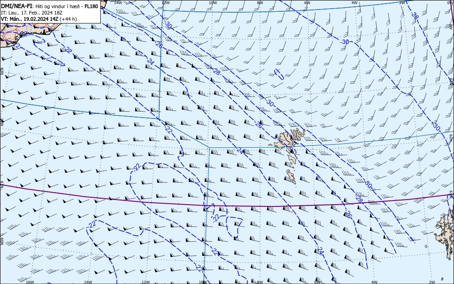Select the 'IT: Lau.. 17. Feb.. 2024 18Z' line
The height and width of the screenshot is (284, 454).
pyautogui.click(x=32, y=13)
